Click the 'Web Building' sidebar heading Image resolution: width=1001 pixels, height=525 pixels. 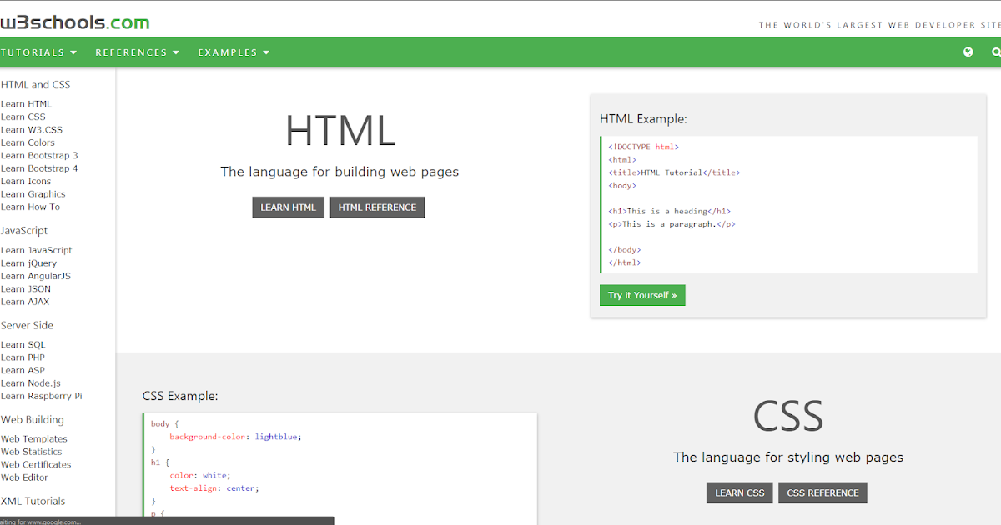point(33,420)
